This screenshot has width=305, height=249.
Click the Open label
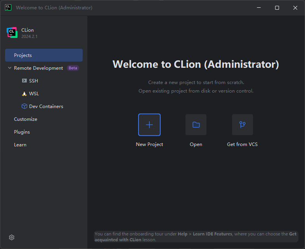click(x=196, y=144)
